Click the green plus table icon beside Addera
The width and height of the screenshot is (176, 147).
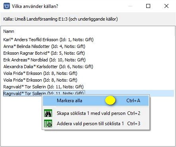point(48,124)
